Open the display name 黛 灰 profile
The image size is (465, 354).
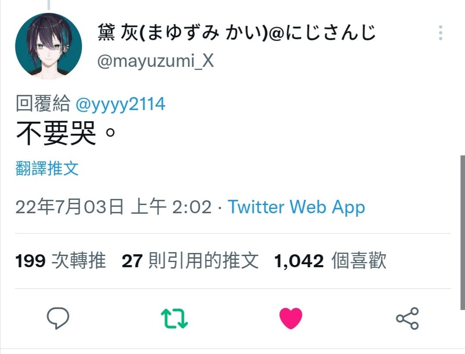(x=236, y=32)
